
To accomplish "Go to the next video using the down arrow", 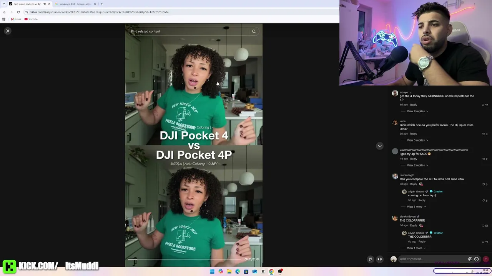I will tap(379, 146).
